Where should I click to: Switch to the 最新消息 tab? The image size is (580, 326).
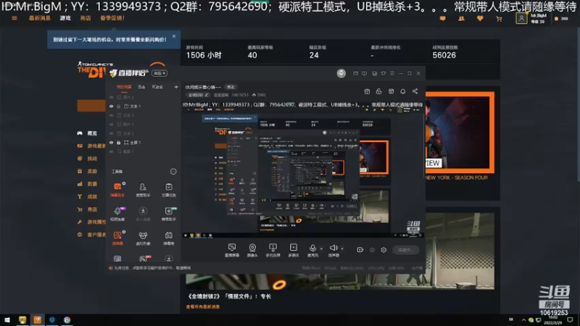[x=40, y=18]
